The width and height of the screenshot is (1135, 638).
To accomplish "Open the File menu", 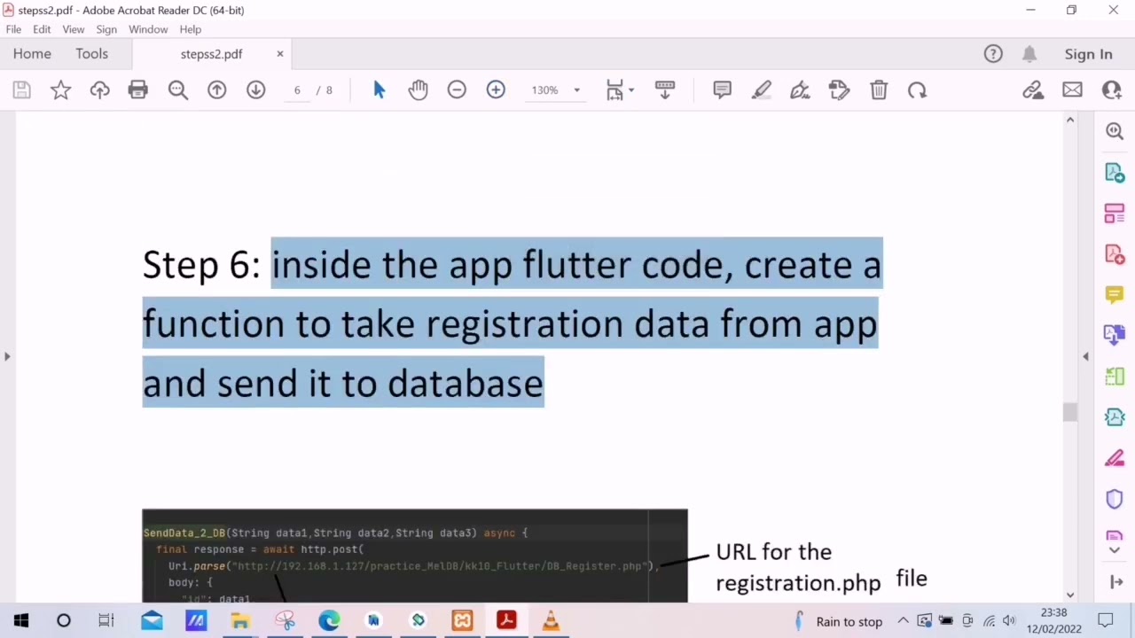I will pos(13,29).
